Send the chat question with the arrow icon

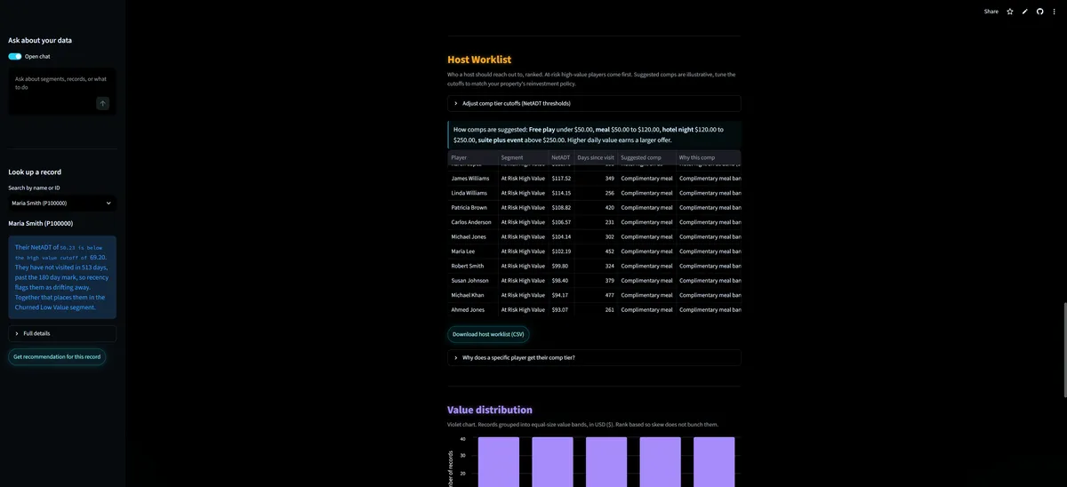click(x=102, y=103)
